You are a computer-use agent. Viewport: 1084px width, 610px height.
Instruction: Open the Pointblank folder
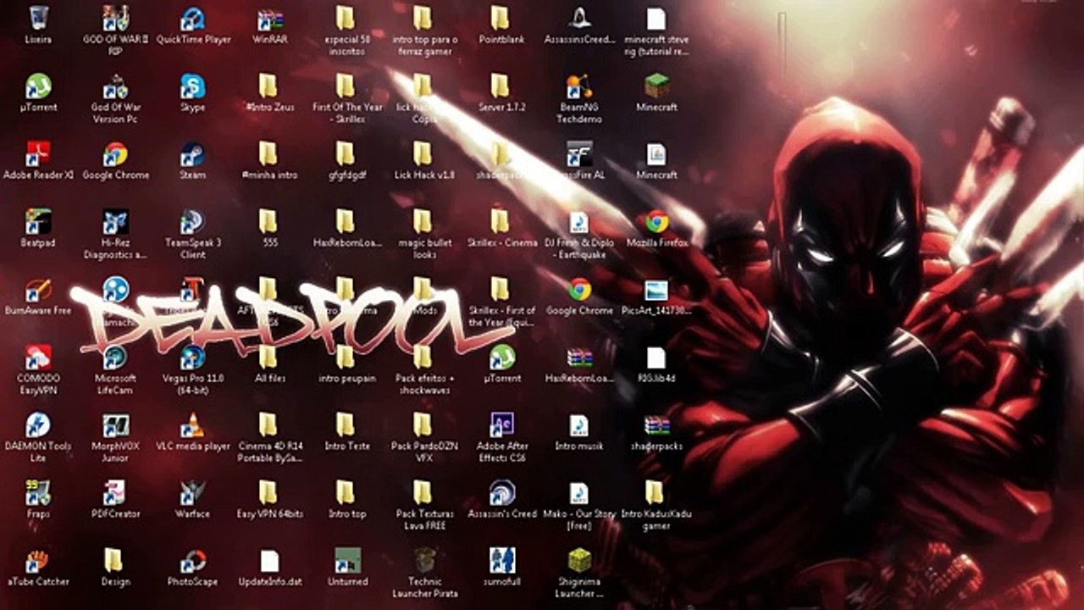tap(501, 19)
